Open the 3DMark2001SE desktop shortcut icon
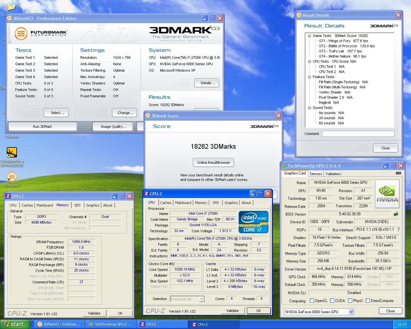This screenshot has width=411, height=329. coord(12,152)
